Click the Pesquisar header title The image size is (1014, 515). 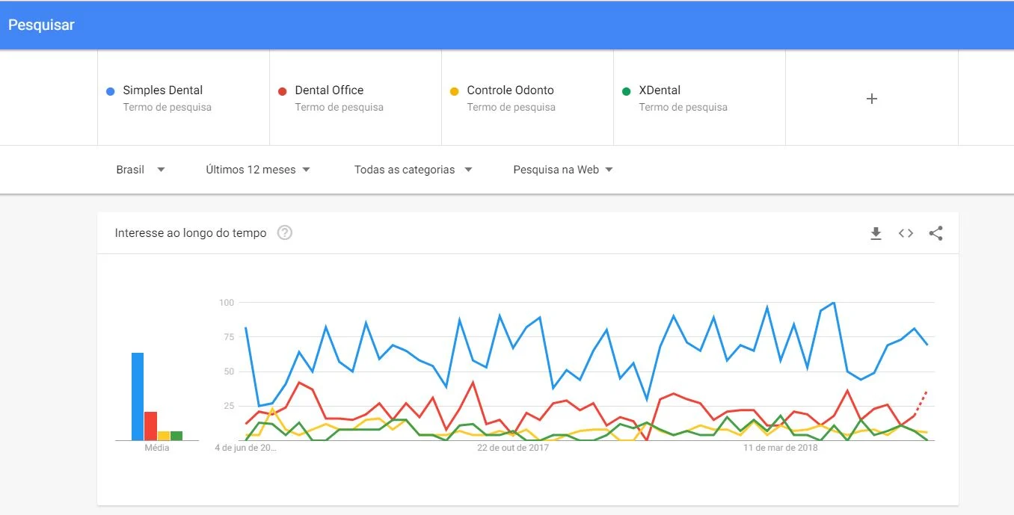coord(41,25)
